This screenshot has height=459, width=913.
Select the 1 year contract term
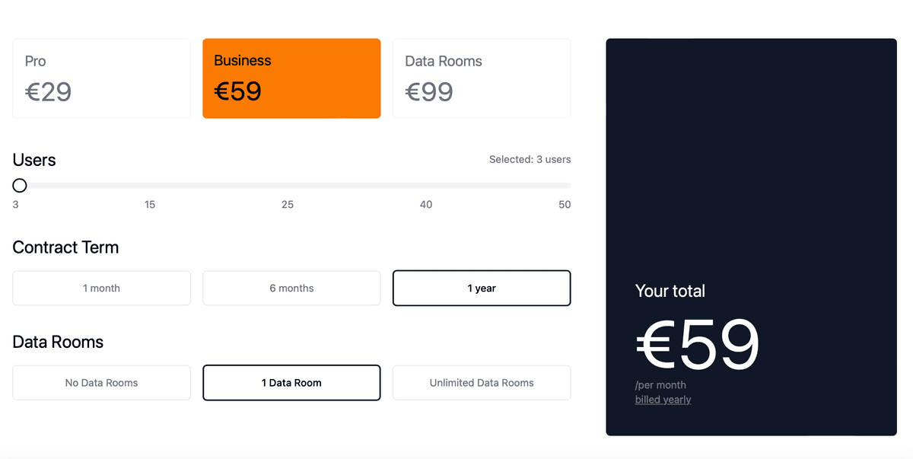click(481, 288)
